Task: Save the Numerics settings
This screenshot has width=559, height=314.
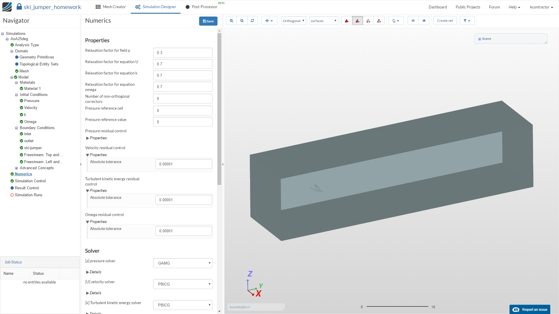Action: [208, 21]
